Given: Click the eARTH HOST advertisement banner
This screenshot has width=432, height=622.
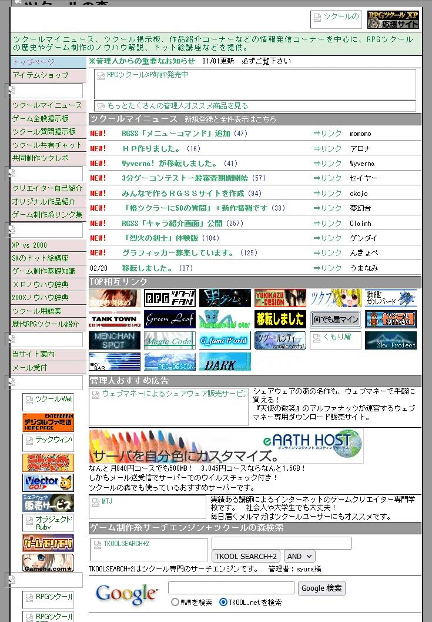Looking at the screenshot, I should tap(226, 446).
